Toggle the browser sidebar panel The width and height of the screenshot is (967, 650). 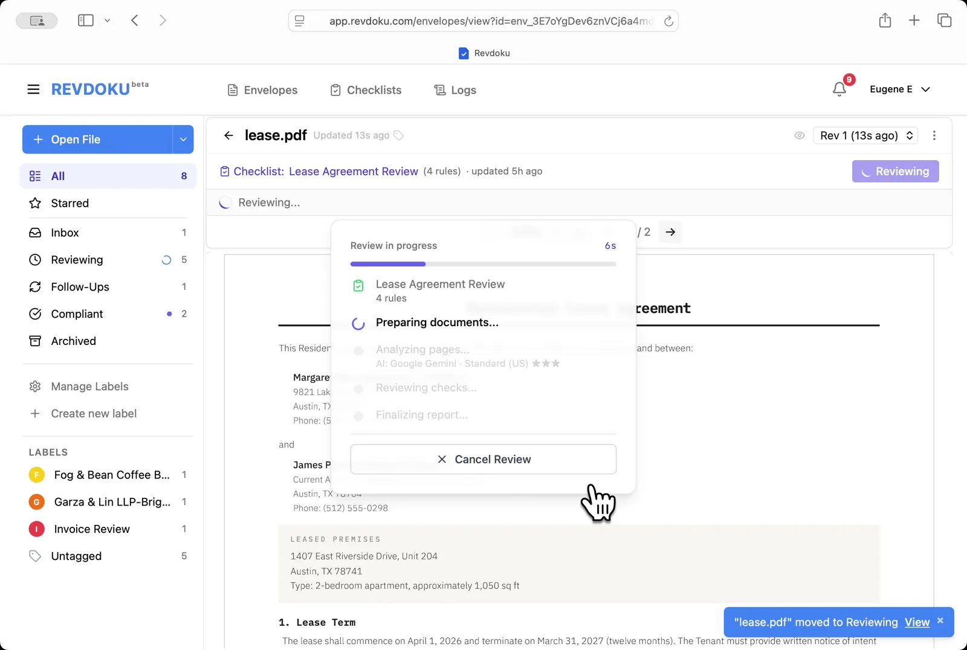pos(86,21)
